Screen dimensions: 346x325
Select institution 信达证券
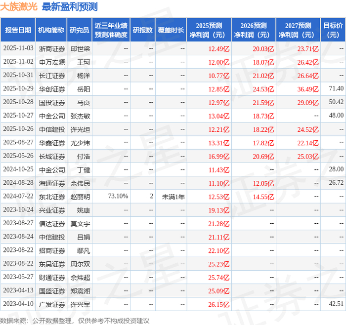[x=52, y=224]
